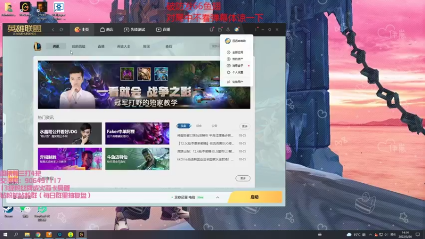Viewport: 425px width, 239px height.
Task: Open the Windows Start menu
Action: pos(5,234)
